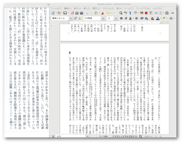The width and height of the screenshot is (183, 144).
Task: Open the ツール(T) menu
Action: tap(128, 8)
